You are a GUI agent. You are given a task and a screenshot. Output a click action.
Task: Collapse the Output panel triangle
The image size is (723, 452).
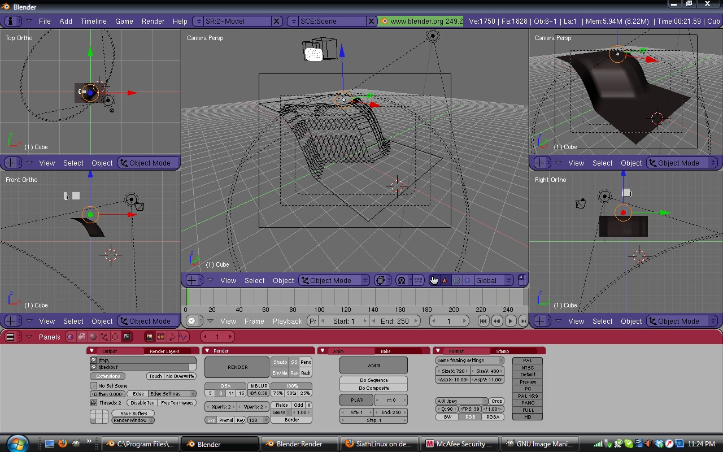[x=92, y=351]
